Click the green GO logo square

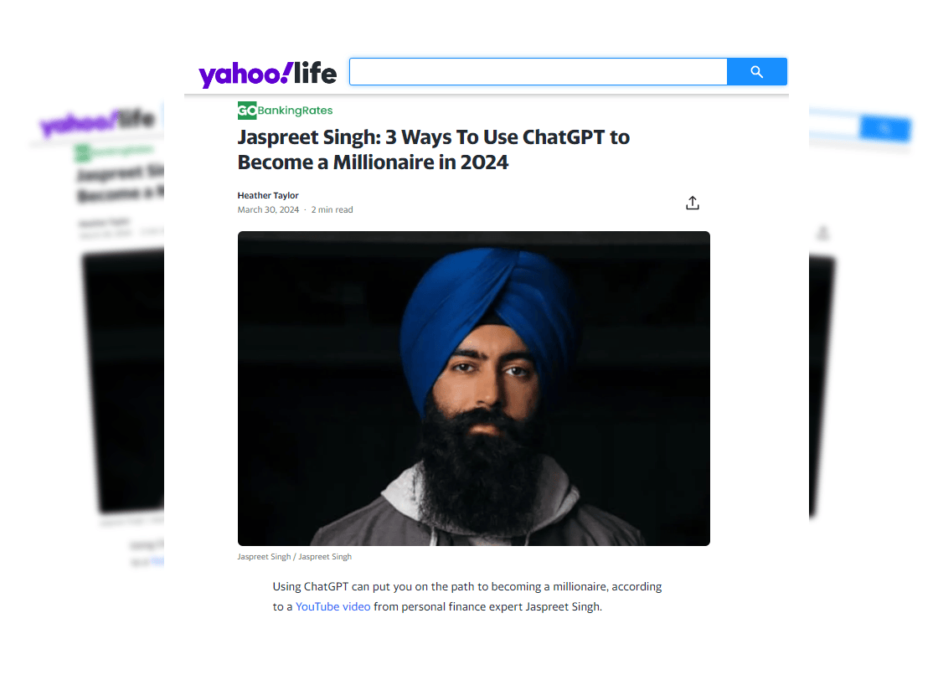coord(247,111)
